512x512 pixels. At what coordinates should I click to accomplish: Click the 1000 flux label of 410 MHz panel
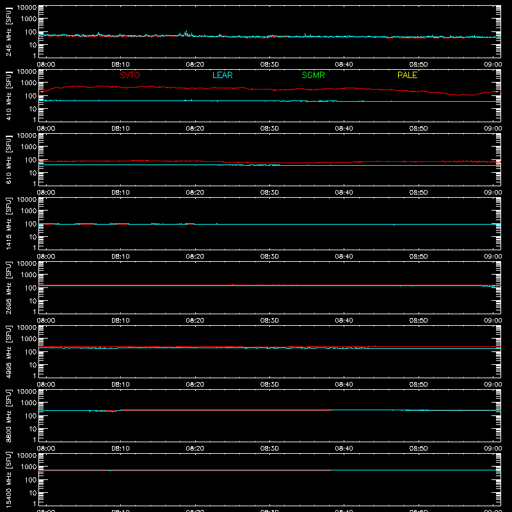pyautogui.click(x=29, y=83)
